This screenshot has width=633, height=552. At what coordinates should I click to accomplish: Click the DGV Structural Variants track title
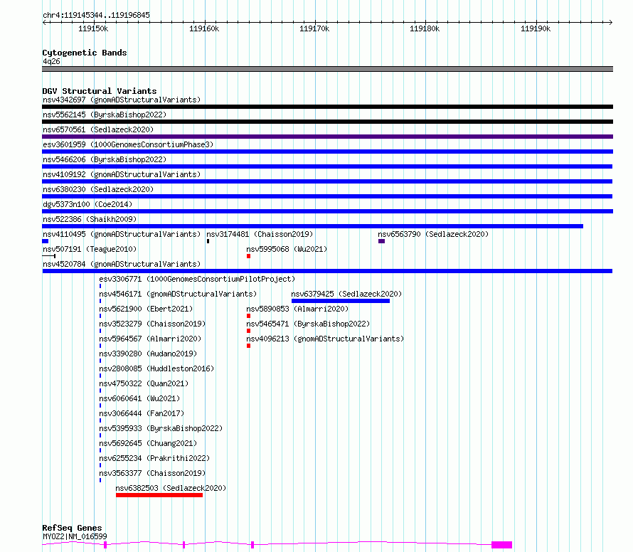point(100,91)
